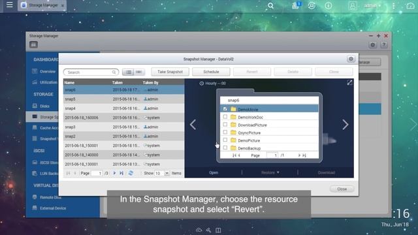Open the info event notifications icon
The width and height of the screenshot is (418, 235).
[x=328, y=6]
